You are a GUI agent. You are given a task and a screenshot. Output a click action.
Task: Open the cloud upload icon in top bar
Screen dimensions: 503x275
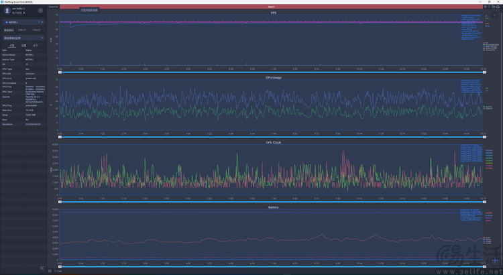pyautogui.click(x=498, y=7)
